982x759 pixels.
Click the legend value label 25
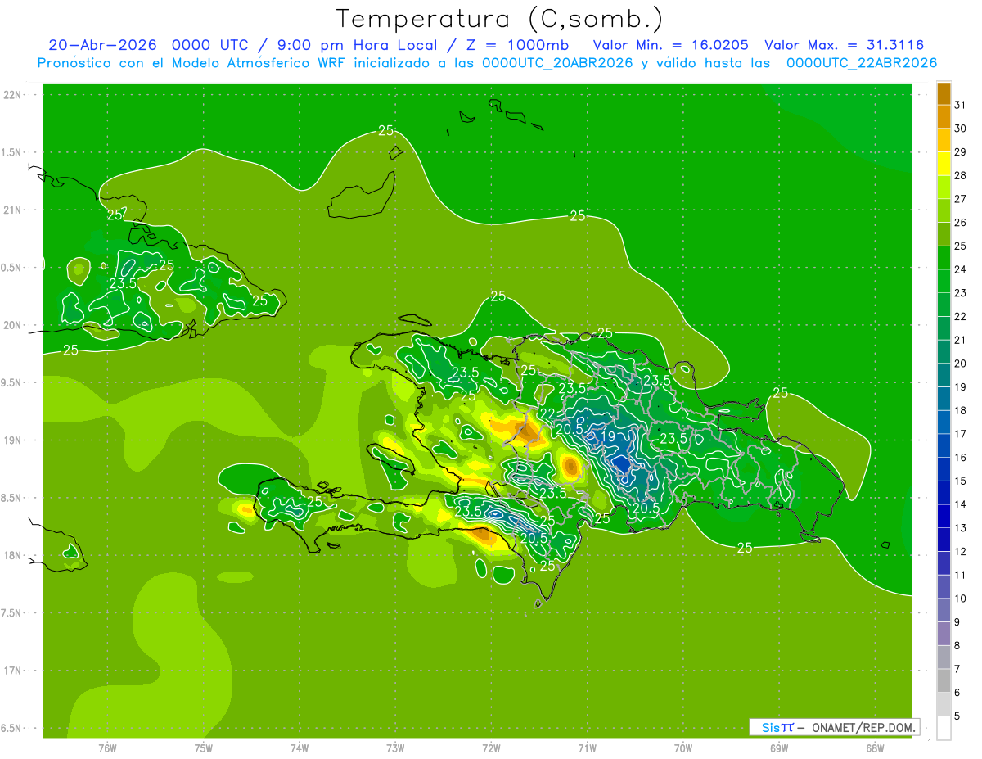tap(960, 246)
